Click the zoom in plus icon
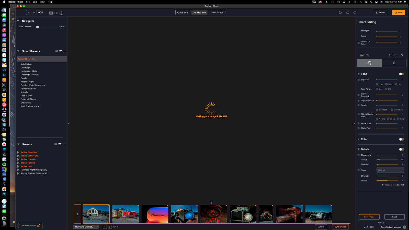The image size is (409, 230). click(34, 13)
